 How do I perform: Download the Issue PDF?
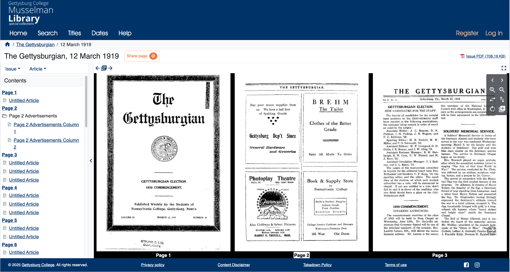485,56
